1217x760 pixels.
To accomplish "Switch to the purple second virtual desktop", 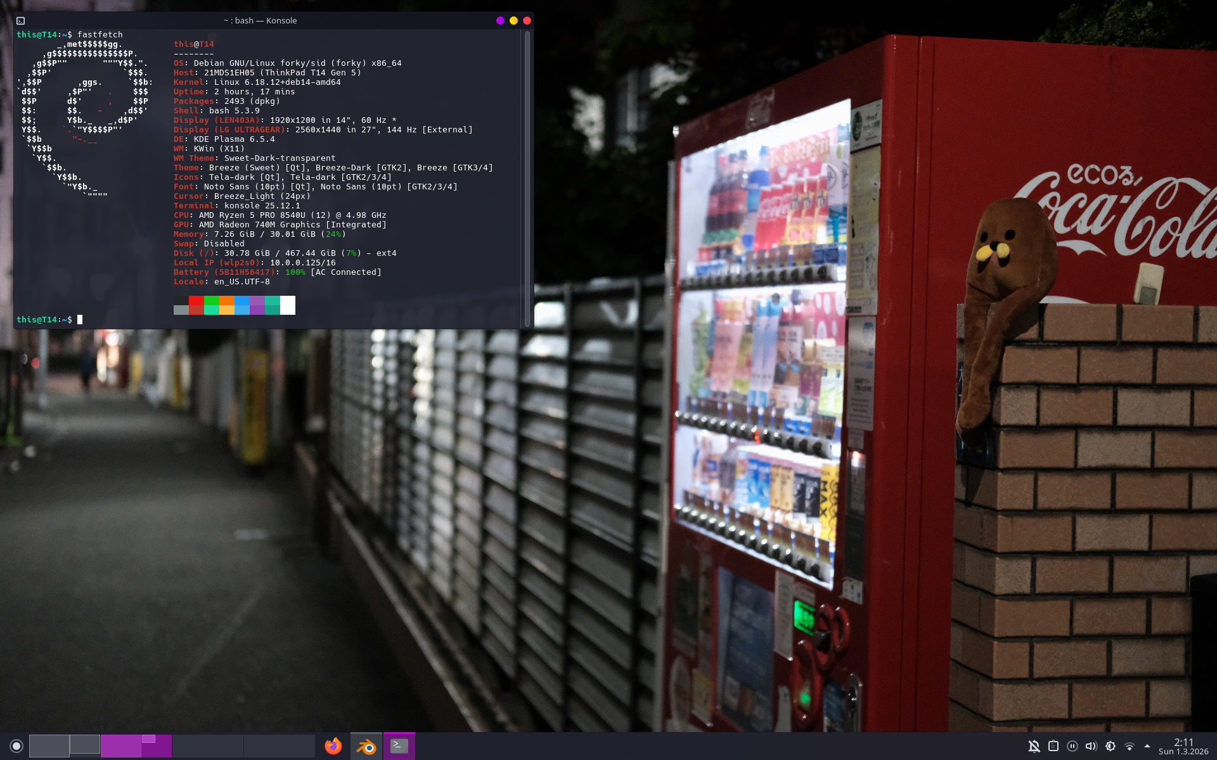I will pos(136,746).
